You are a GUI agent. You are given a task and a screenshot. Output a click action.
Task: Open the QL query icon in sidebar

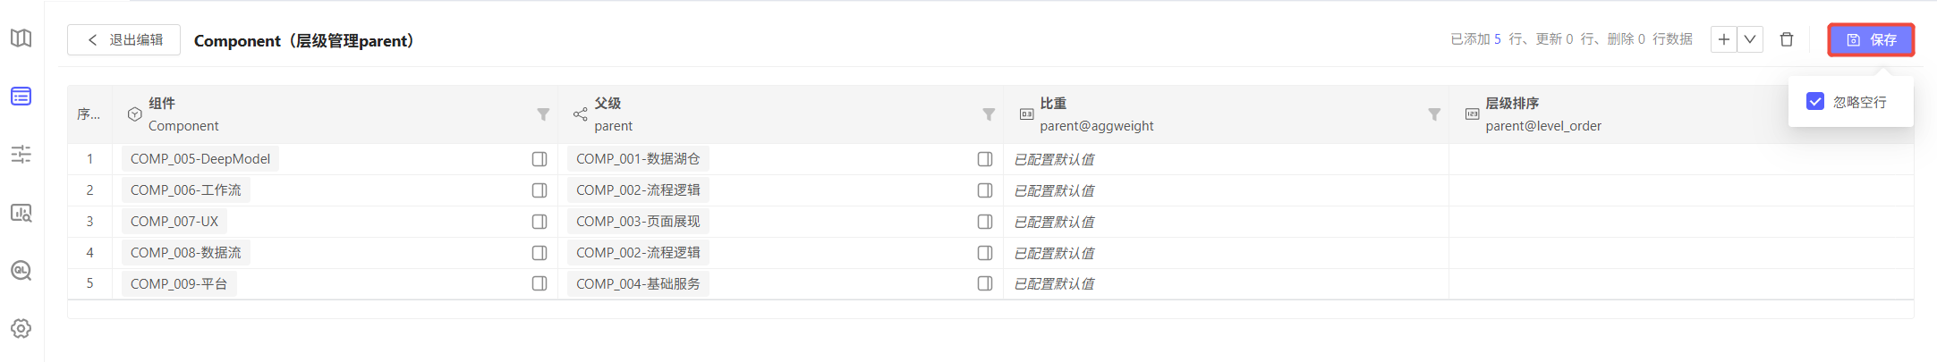(x=21, y=270)
